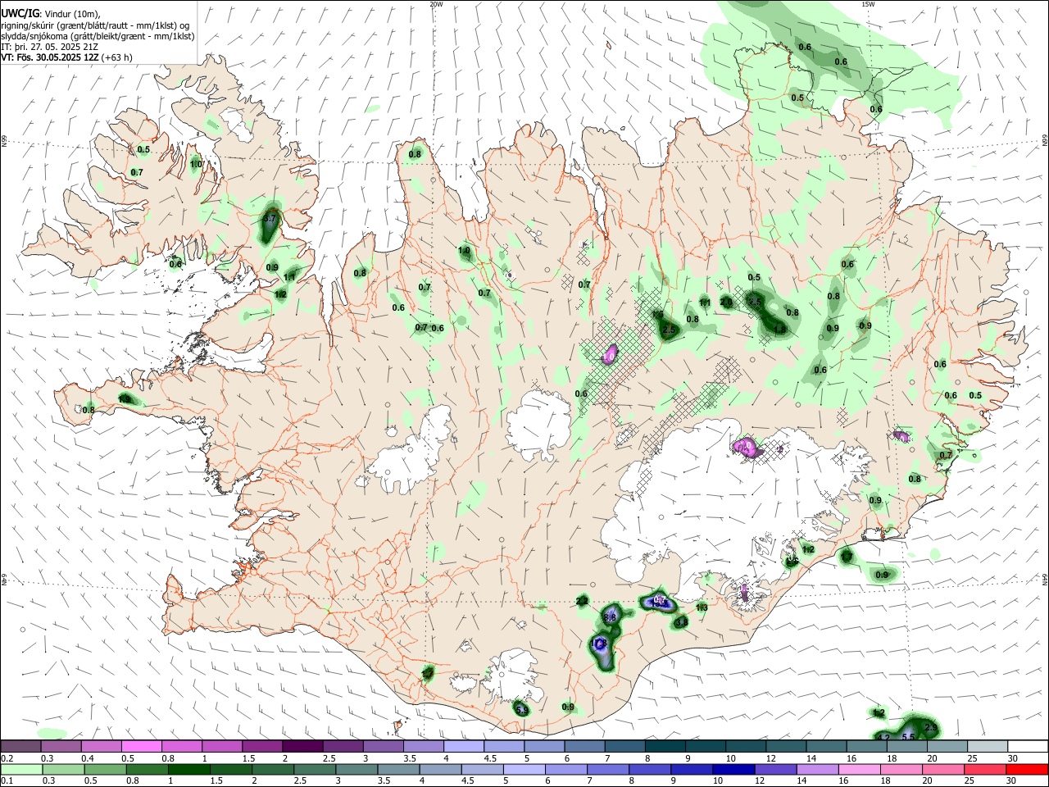The width and height of the screenshot is (1049, 787).
Task: Click the 15W longitude label
Action: click(x=868, y=4)
